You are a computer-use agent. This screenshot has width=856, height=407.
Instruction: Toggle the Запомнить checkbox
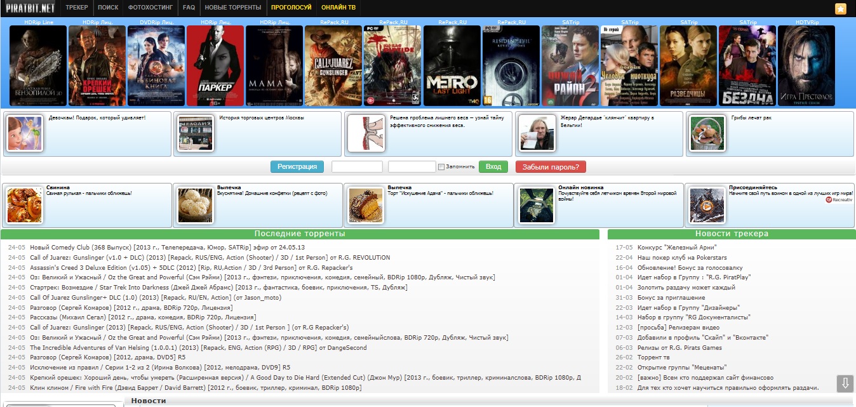pyautogui.click(x=441, y=167)
